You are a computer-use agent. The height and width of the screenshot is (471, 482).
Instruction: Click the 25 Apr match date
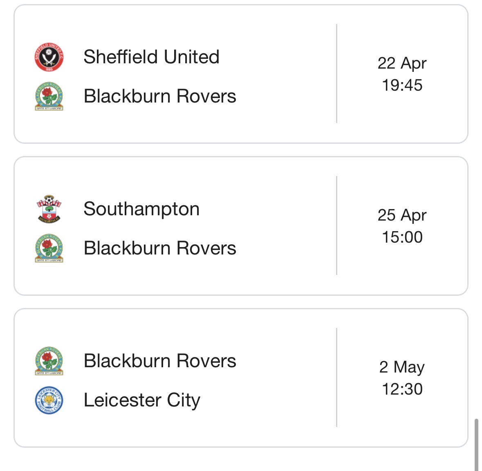402,215
